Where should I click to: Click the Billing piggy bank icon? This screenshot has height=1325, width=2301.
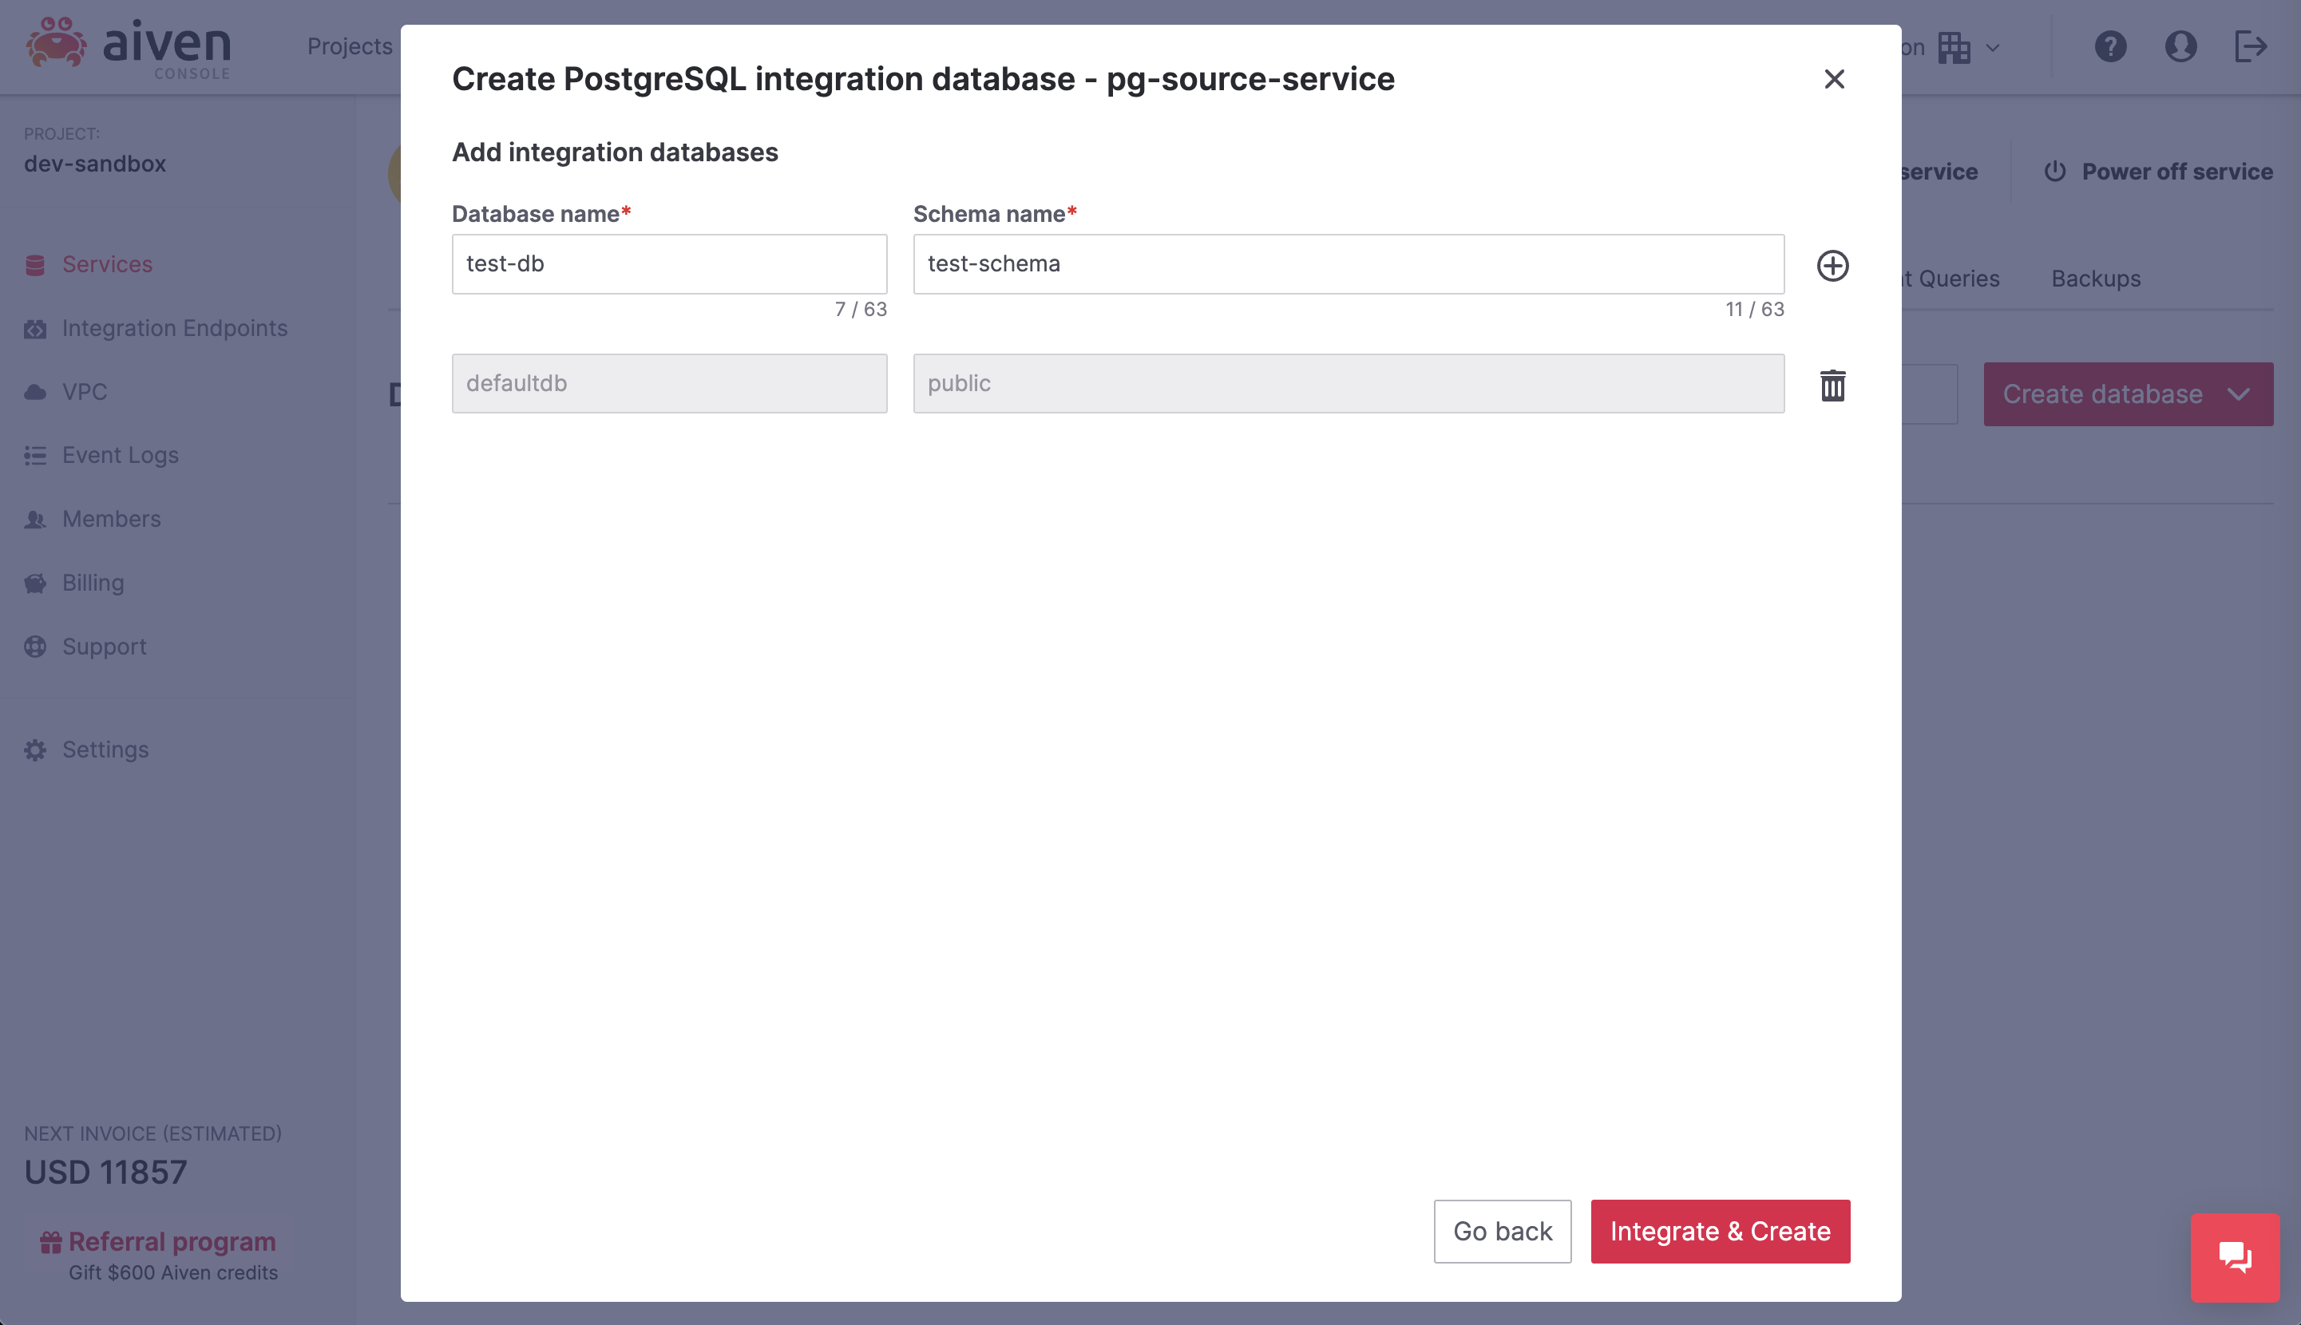coord(35,583)
